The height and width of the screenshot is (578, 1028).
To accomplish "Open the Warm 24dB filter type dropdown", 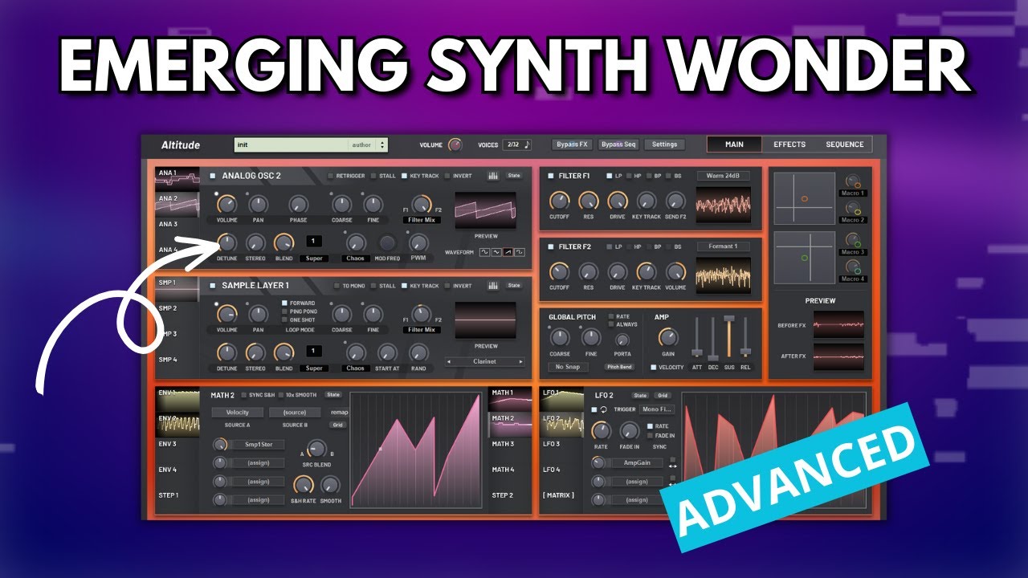I will pyautogui.click(x=723, y=176).
